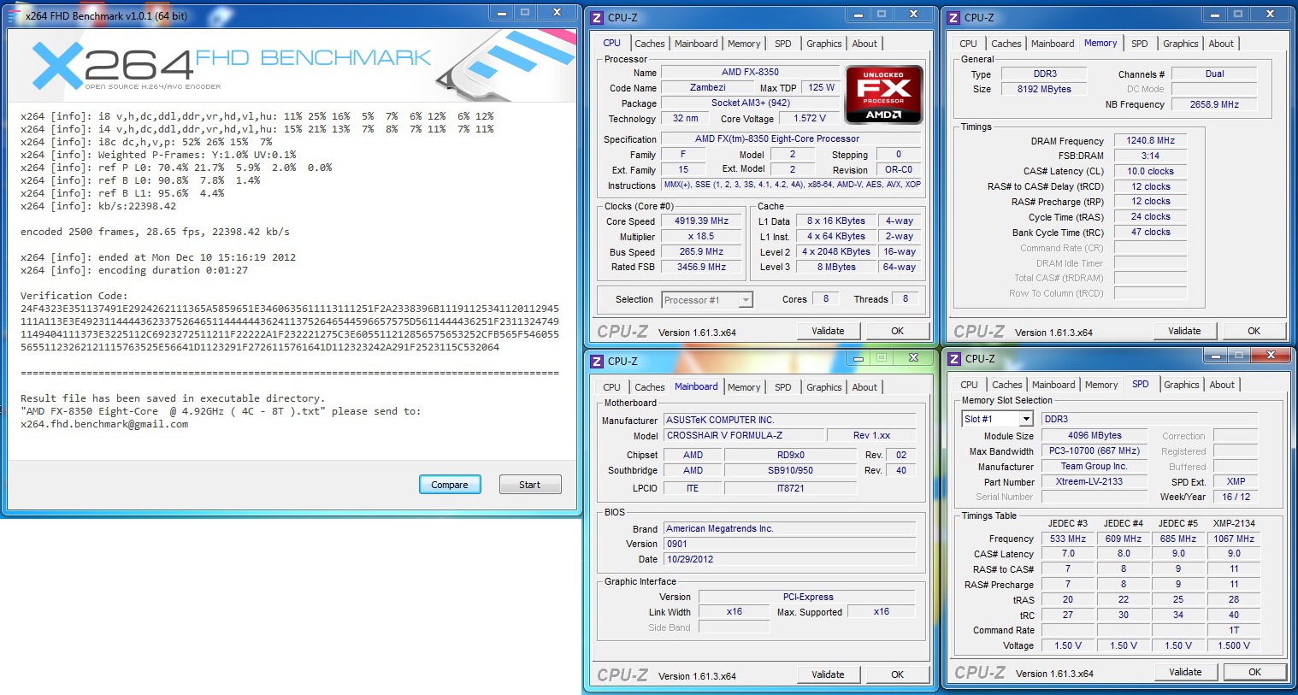Click OK in the CPU-Z memory timings window
Image resolution: width=1298 pixels, height=695 pixels.
coord(1254,331)
